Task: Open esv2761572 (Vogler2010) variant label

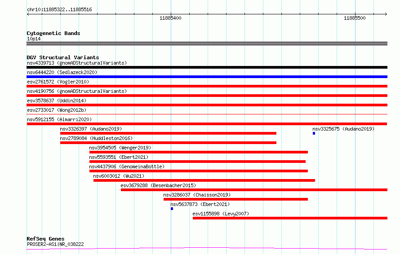Action: tap(58, 82)
